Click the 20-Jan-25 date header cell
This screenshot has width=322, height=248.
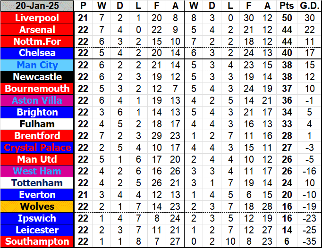click(37, 6)
